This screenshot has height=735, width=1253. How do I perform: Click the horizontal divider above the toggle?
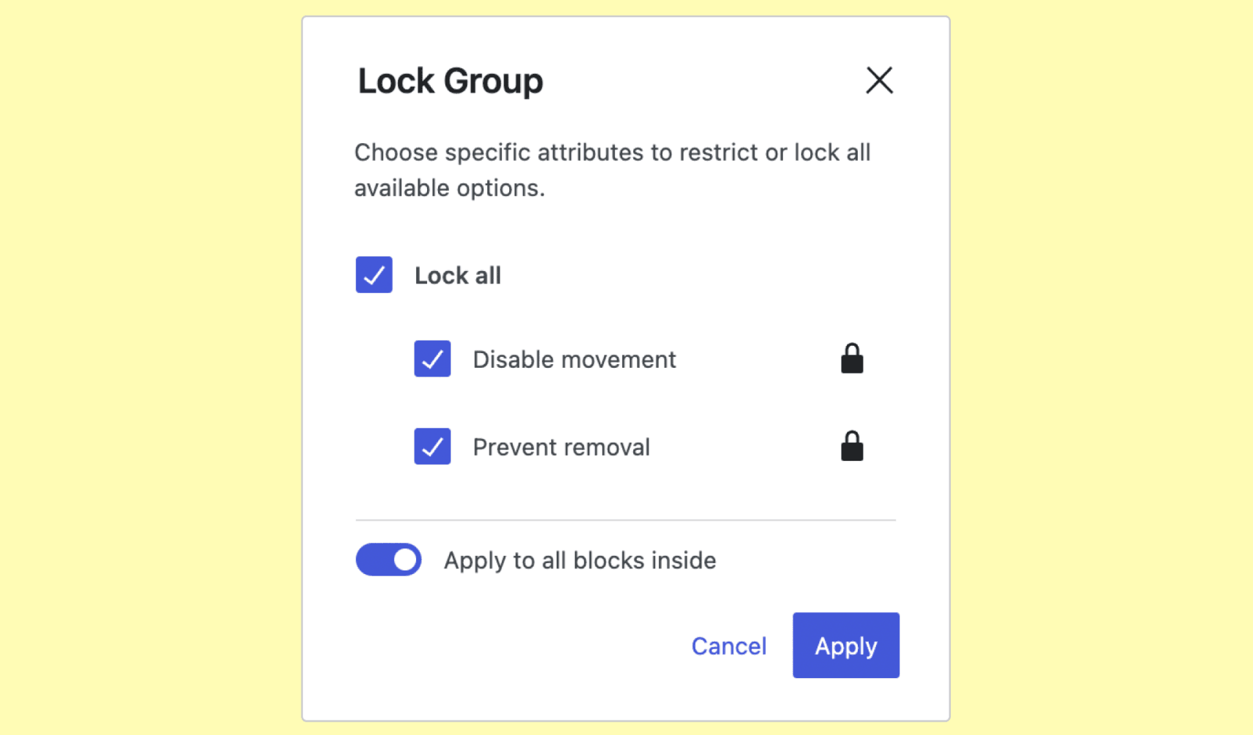coord(625,520)
